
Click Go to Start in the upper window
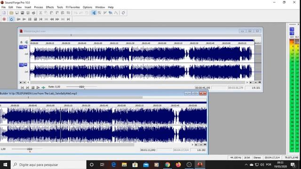pyautogui.click(x=22, y=88)
